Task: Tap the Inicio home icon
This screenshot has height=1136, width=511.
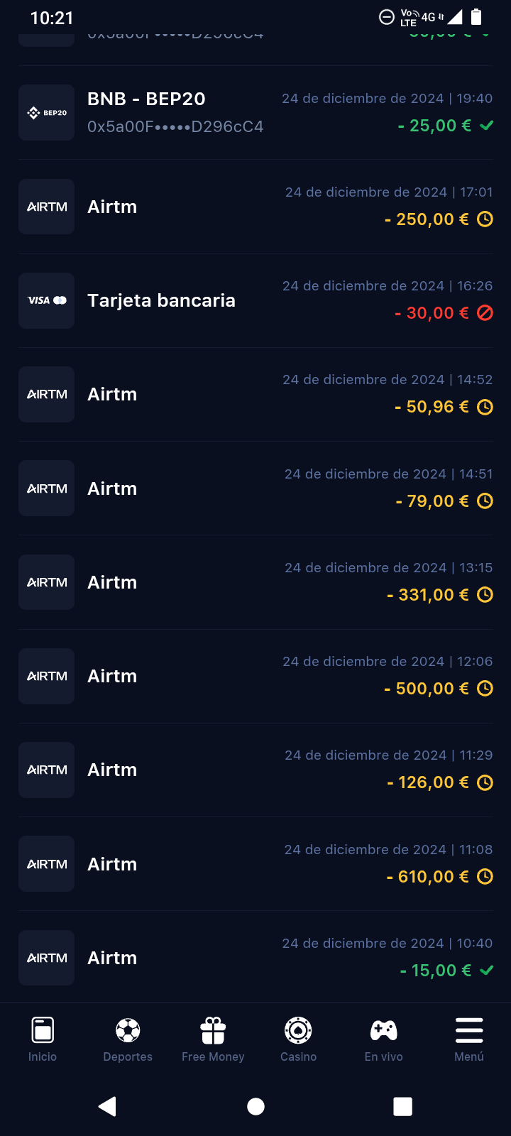Action: tap(43, 1030)
